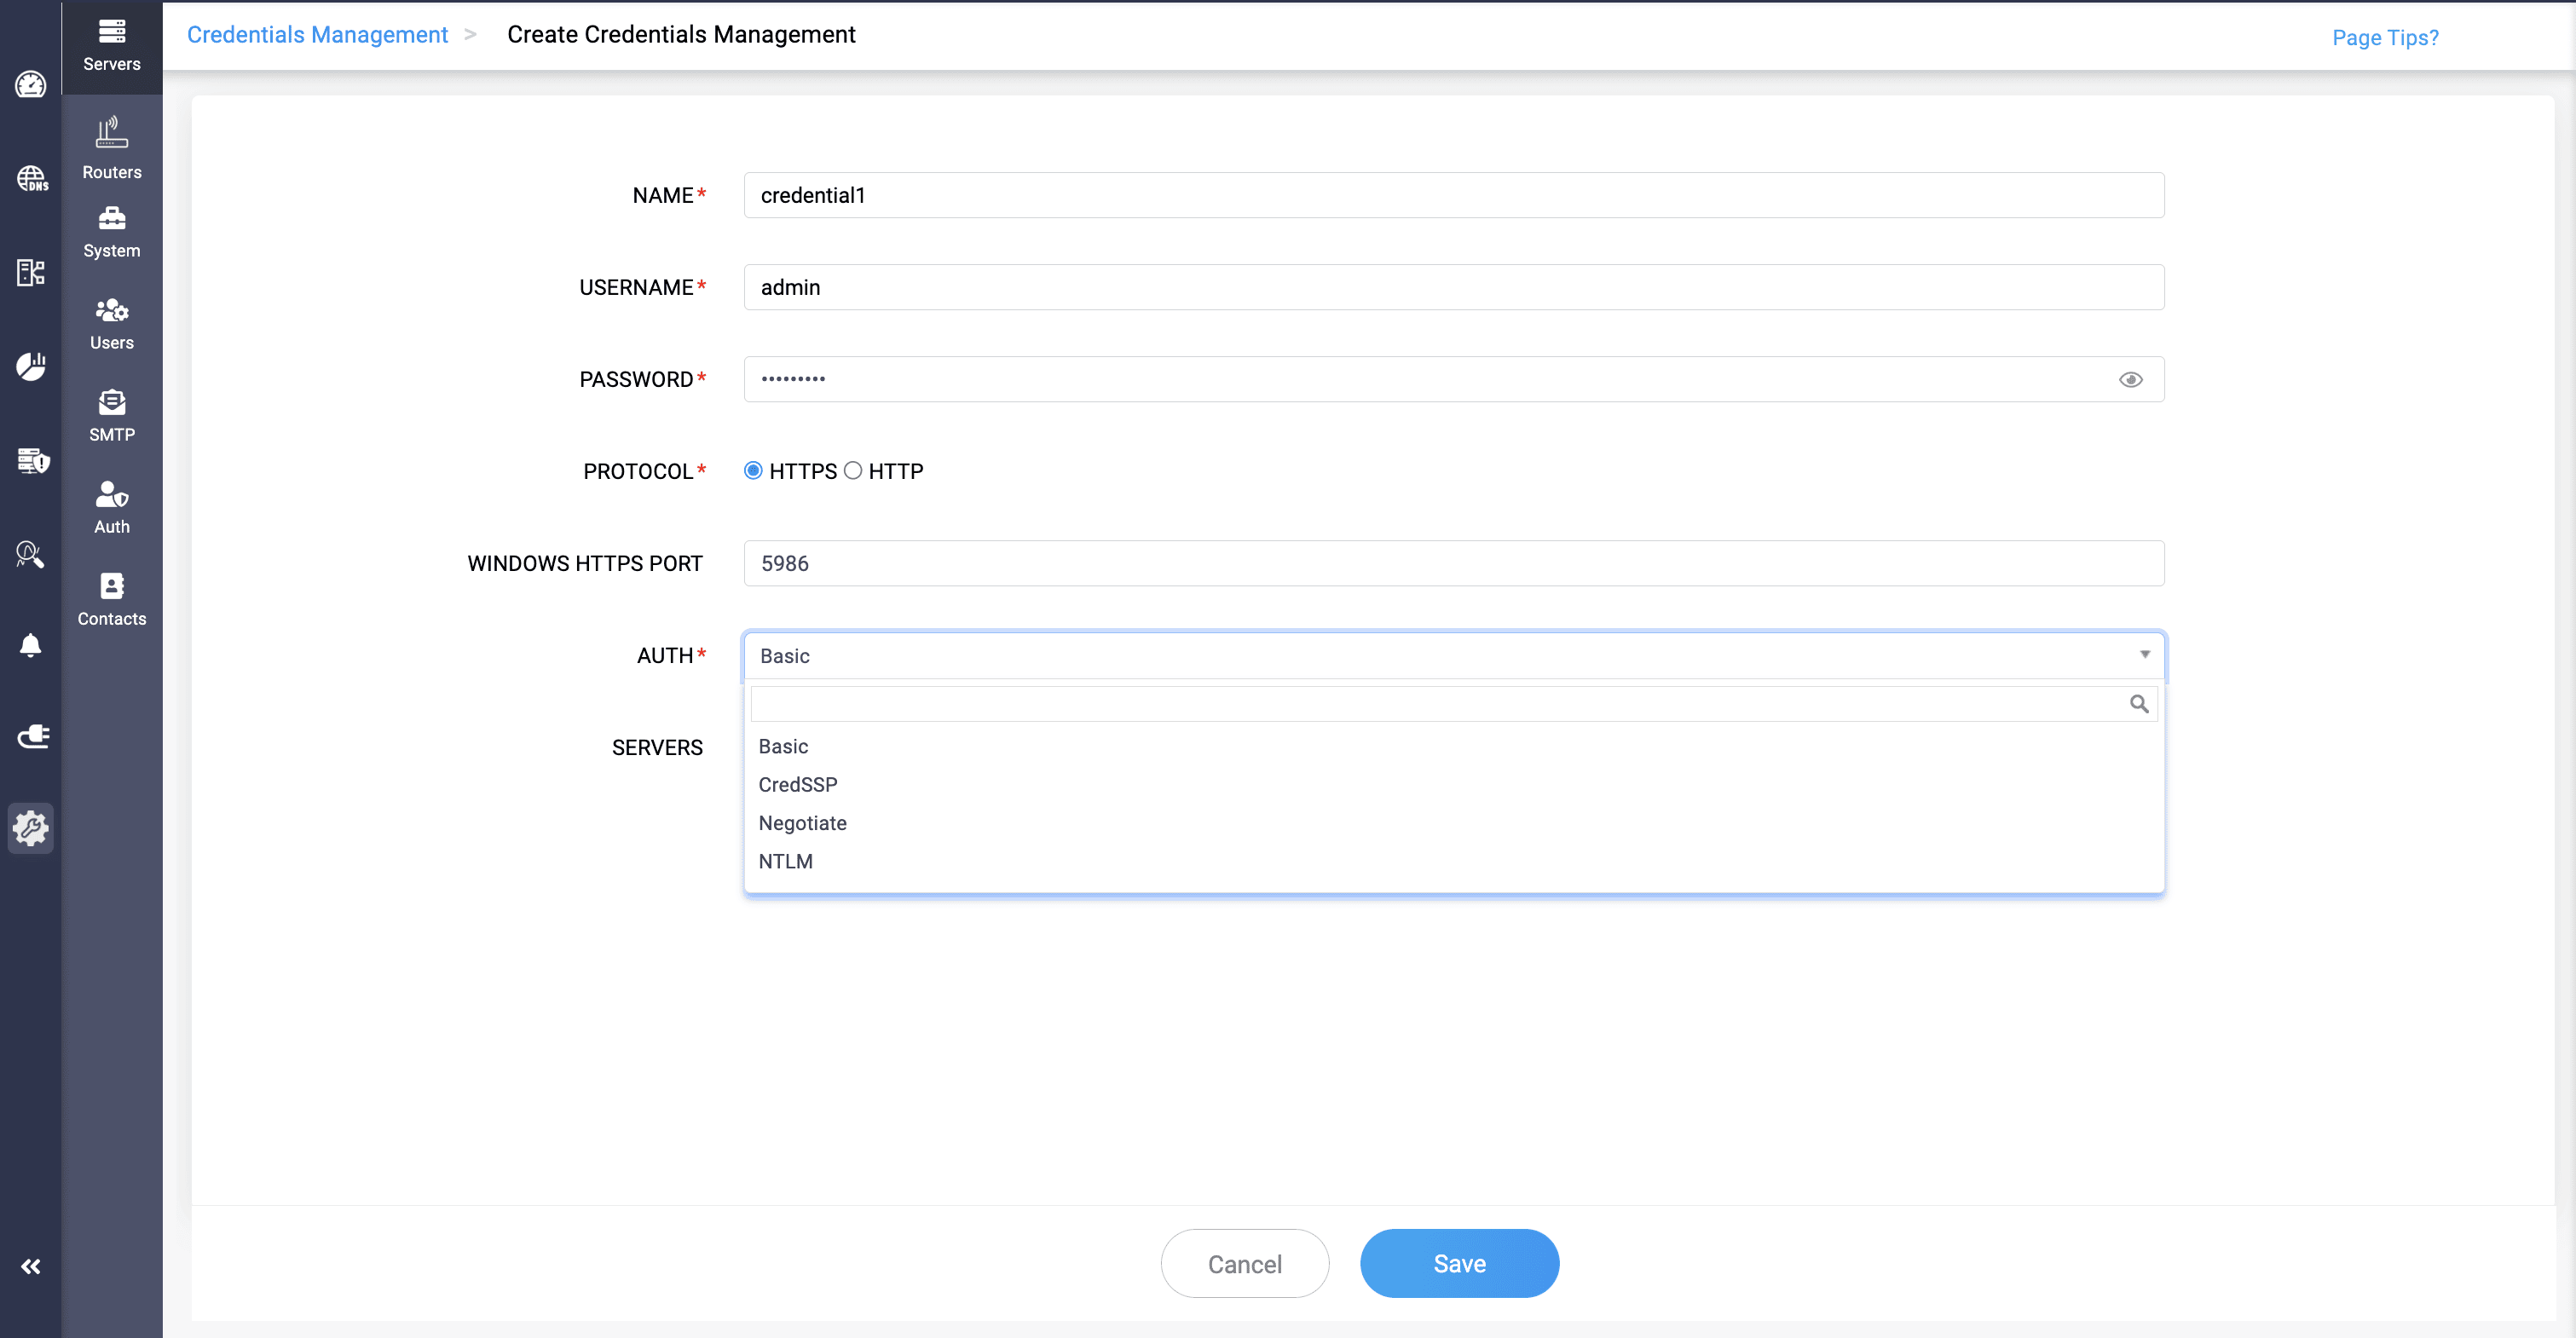
Task: Click the Save button
Action: (x=1459, y=1263)
